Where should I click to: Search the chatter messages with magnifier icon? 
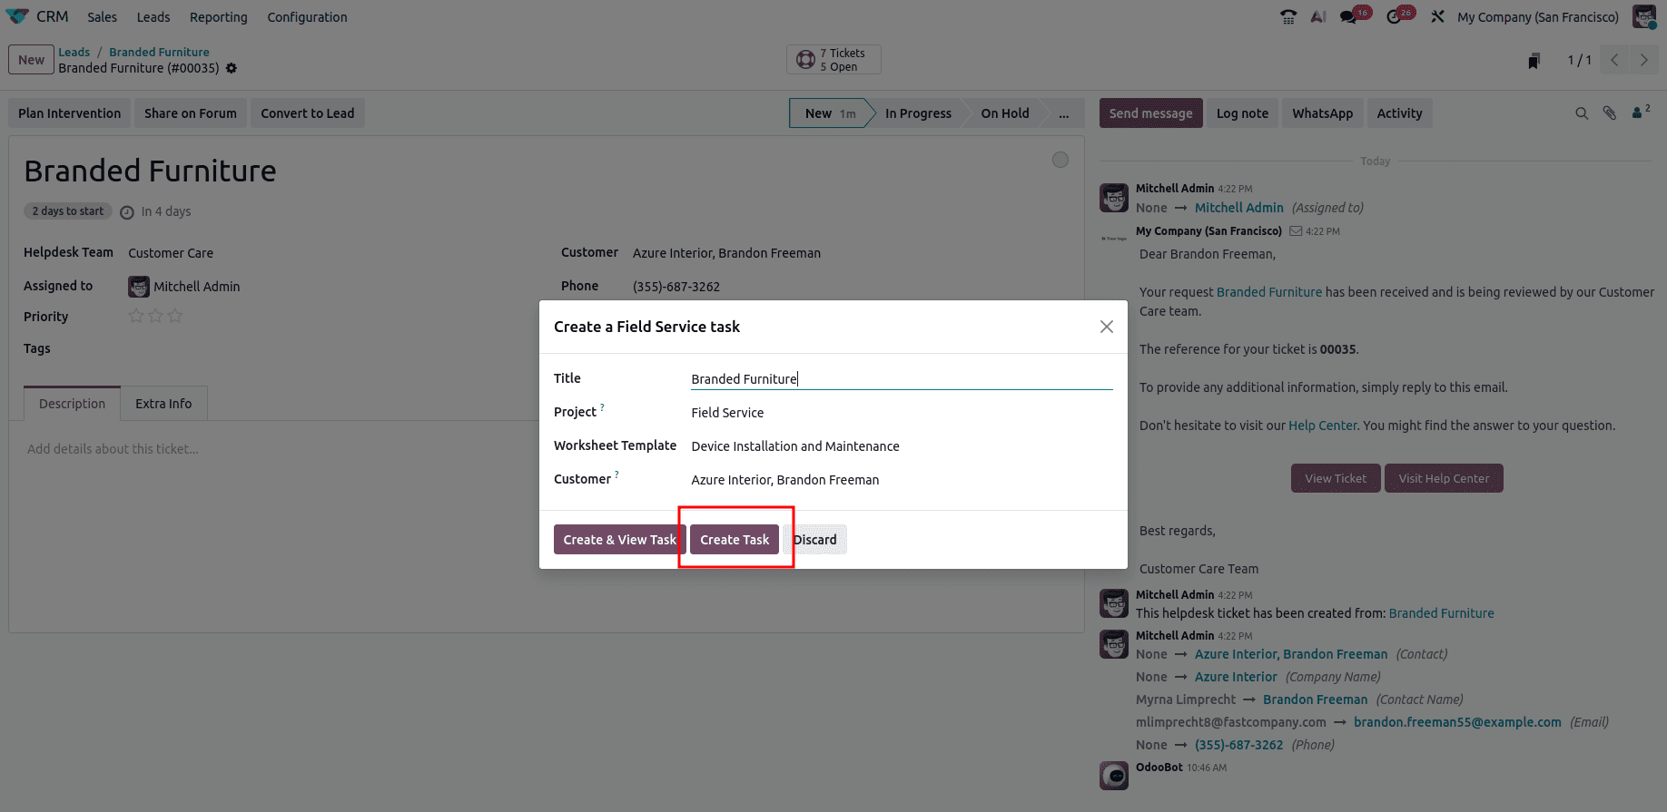[x=1582, y=113]
